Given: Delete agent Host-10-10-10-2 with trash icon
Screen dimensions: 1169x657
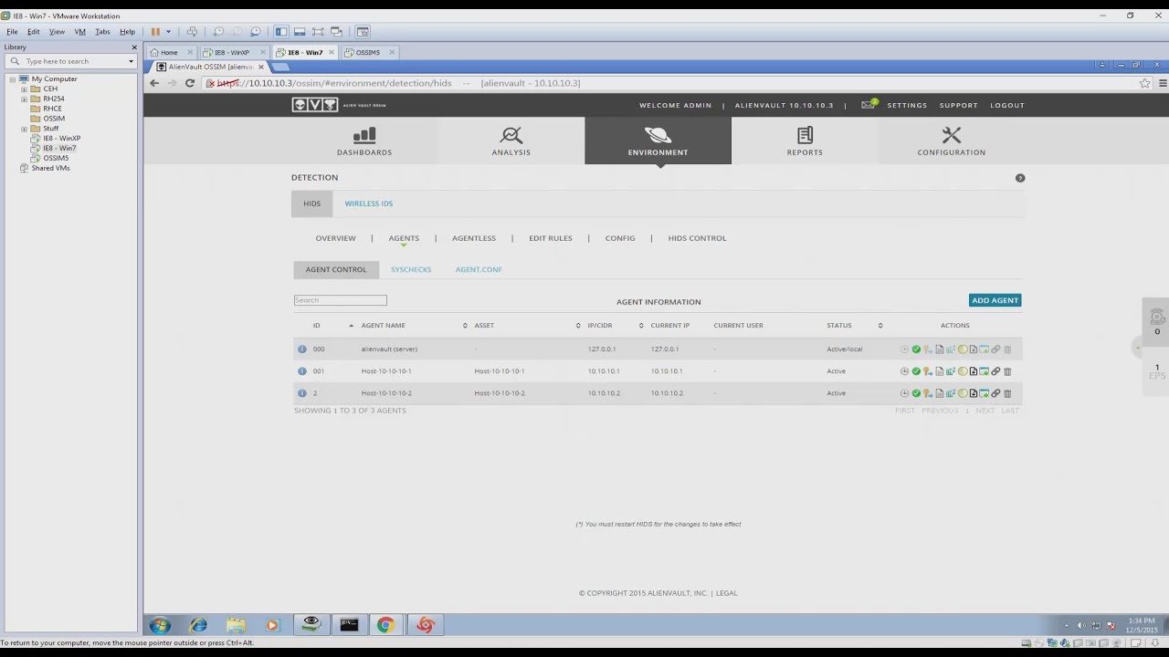Looking at the screenshot, I should (x=1007, y=393).
